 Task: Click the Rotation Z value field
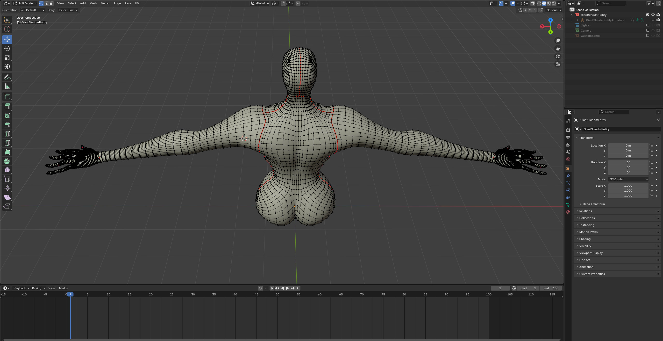coord(628,172)
